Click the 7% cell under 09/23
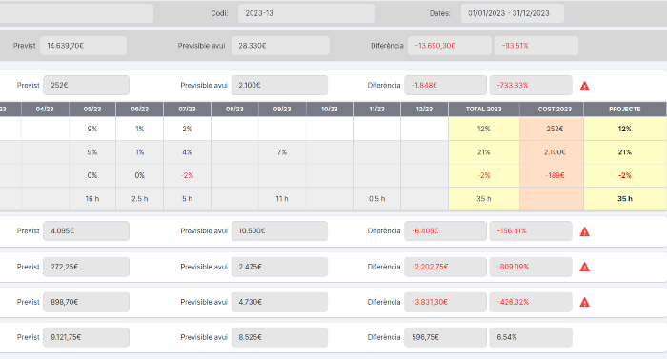The width and height of the screenshot is (667, 359). 282,151
